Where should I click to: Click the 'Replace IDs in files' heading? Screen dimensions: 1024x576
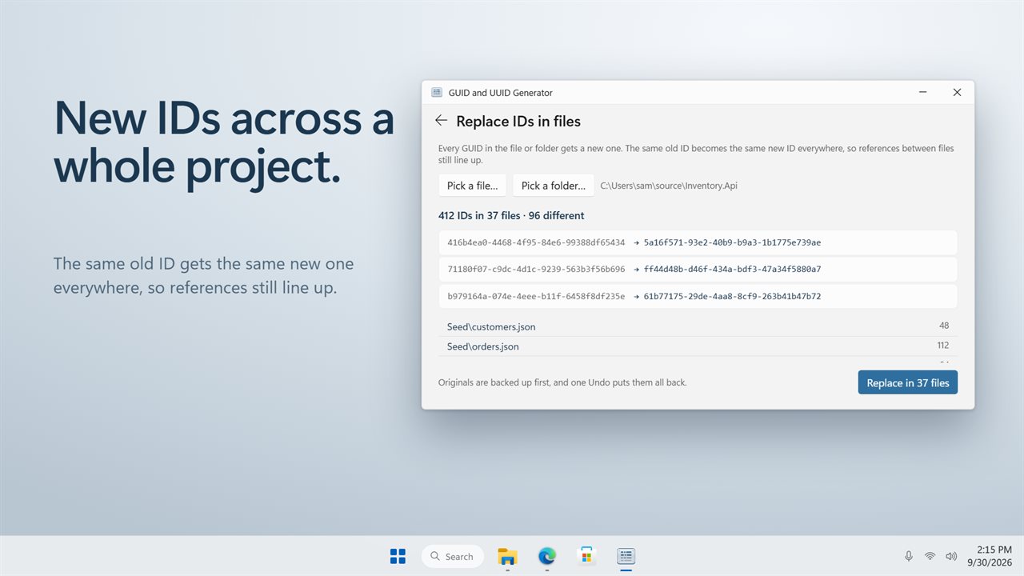518,122
